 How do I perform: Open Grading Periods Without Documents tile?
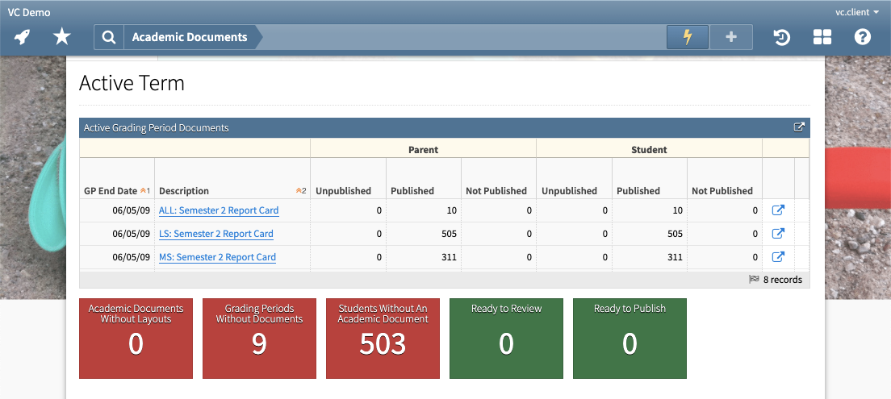259,339
